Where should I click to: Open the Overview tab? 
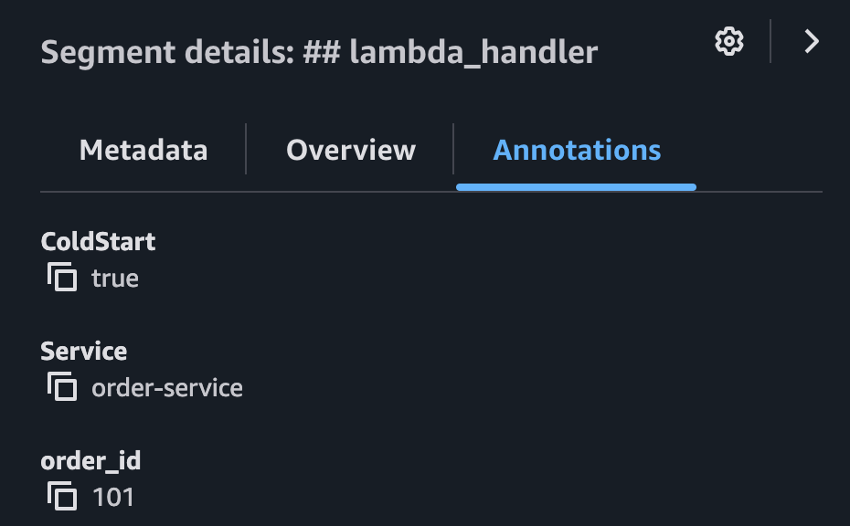(351, 150)
